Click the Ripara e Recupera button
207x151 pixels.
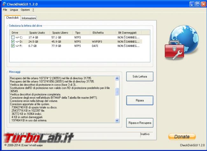coord(140,123)
